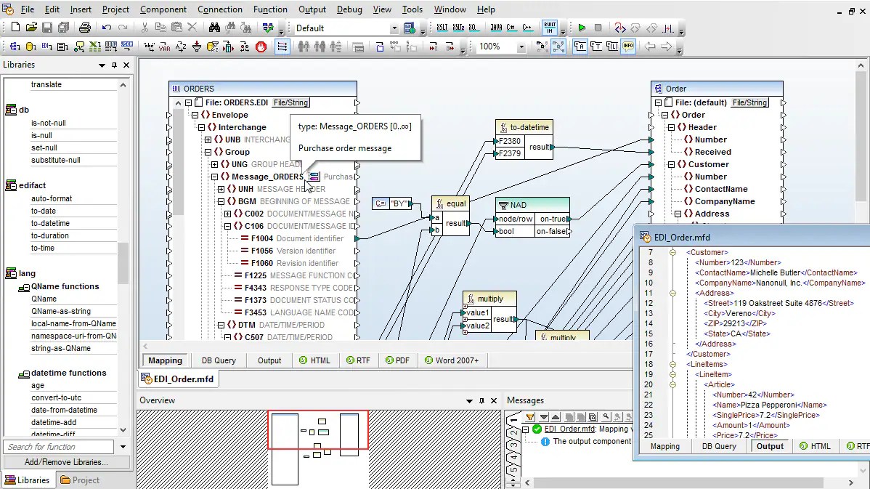
Task: Toggle show connectors of selected component
Action: pyautogui.click(x=542, y=47)
